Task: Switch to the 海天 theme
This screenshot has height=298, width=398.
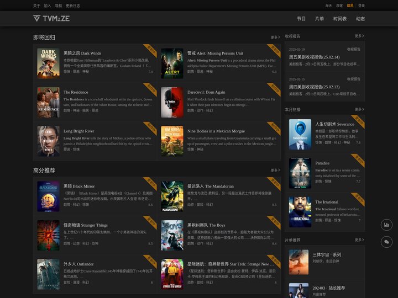Action: 329,6
